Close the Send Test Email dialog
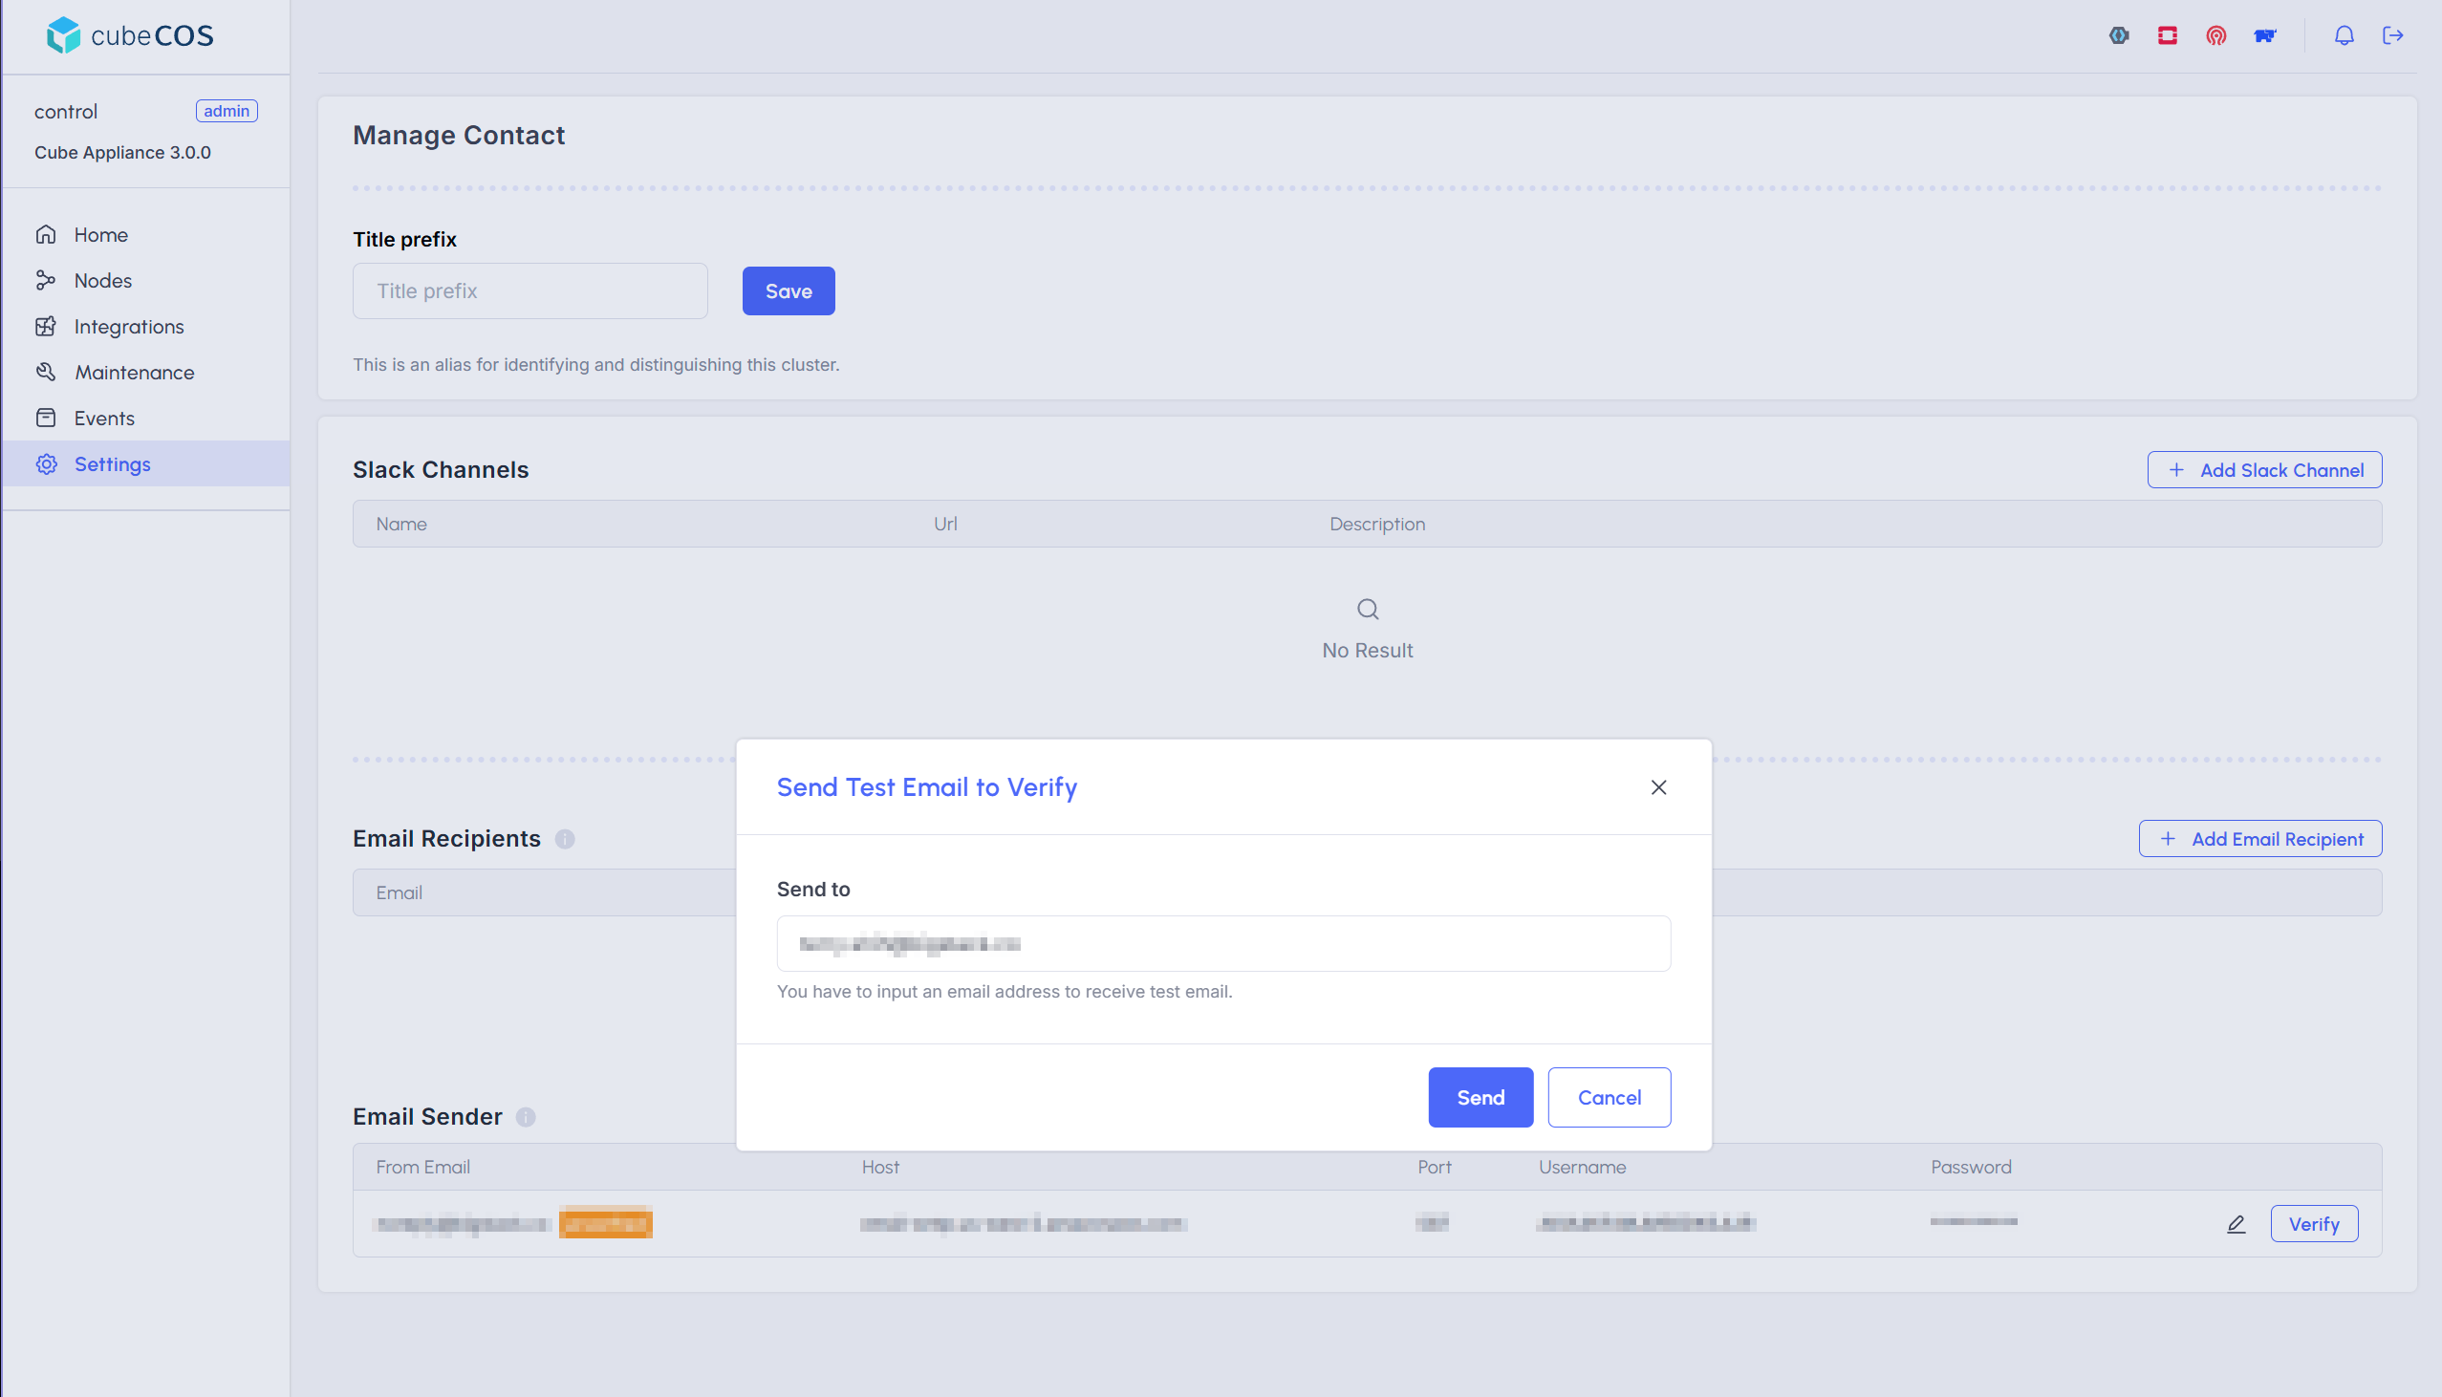 1658,786
